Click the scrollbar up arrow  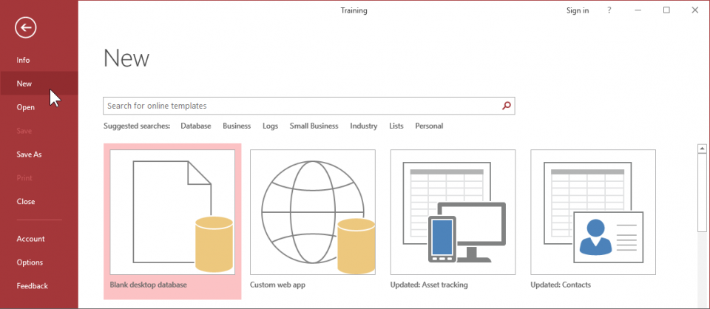(x=702, y=149)
